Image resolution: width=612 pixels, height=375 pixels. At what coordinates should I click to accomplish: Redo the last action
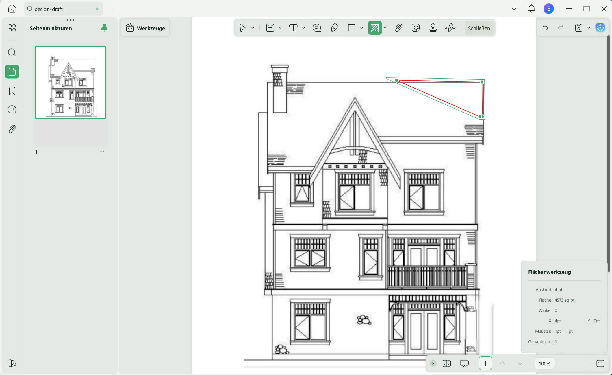click(x=561, y=28)
